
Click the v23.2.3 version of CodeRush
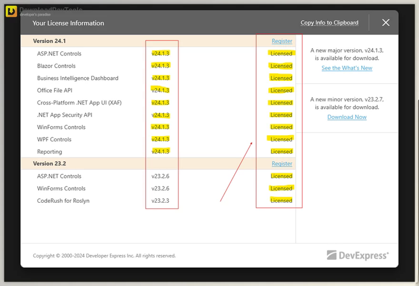[x=160, y=201]
